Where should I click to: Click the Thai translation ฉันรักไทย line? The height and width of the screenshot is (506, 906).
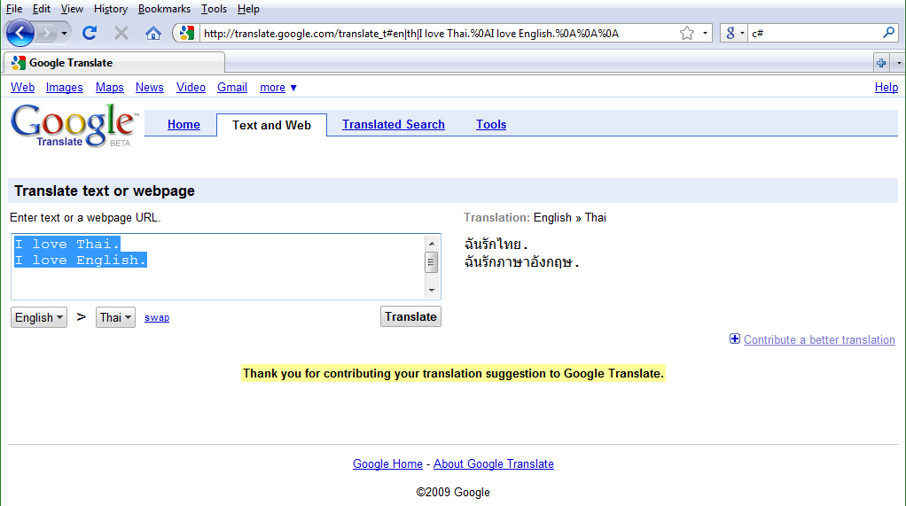tap(496, 245)
